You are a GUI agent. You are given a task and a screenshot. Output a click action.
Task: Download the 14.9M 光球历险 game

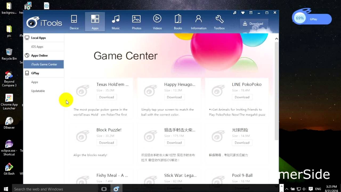point(242,143)
